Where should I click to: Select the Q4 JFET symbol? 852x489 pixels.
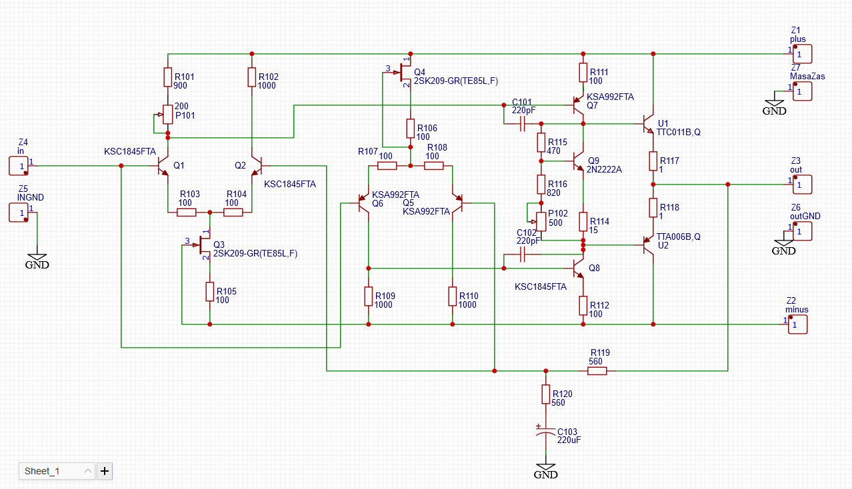(405, 70)
